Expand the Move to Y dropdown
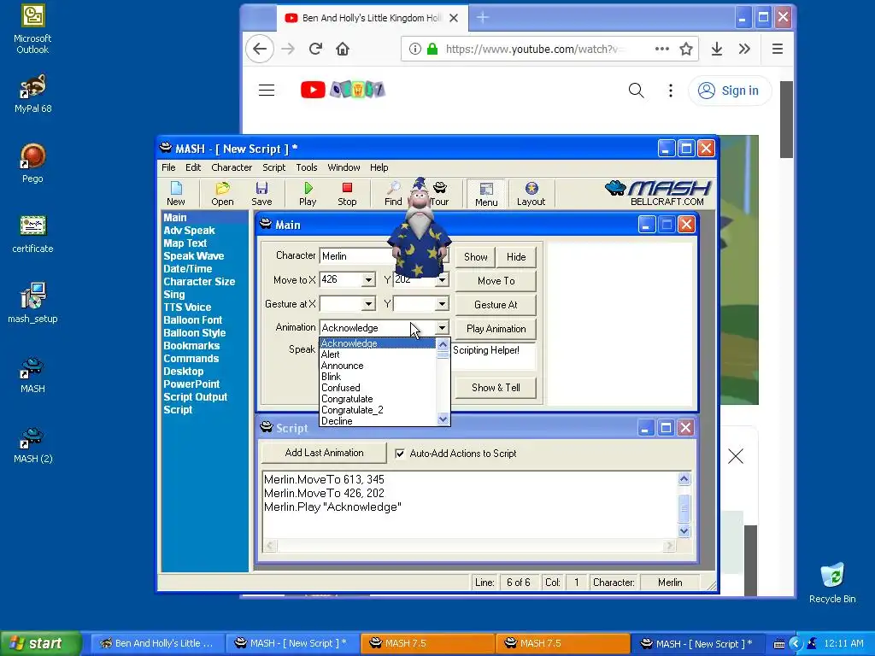The width and height of the screenshot is (875, 656). (442, 279)
